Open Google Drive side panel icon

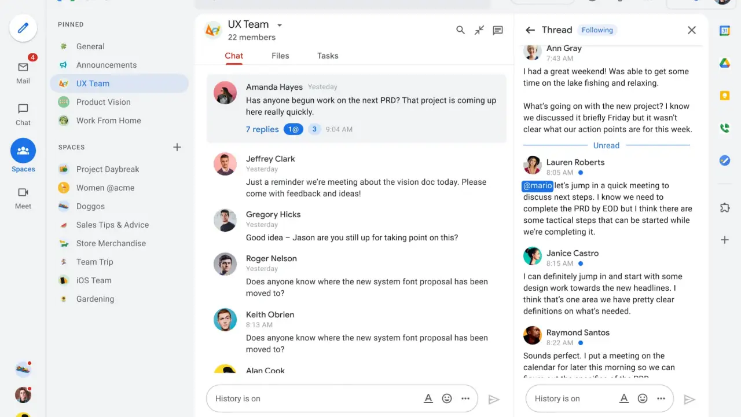pyautogui.click(x=725, y=63)
